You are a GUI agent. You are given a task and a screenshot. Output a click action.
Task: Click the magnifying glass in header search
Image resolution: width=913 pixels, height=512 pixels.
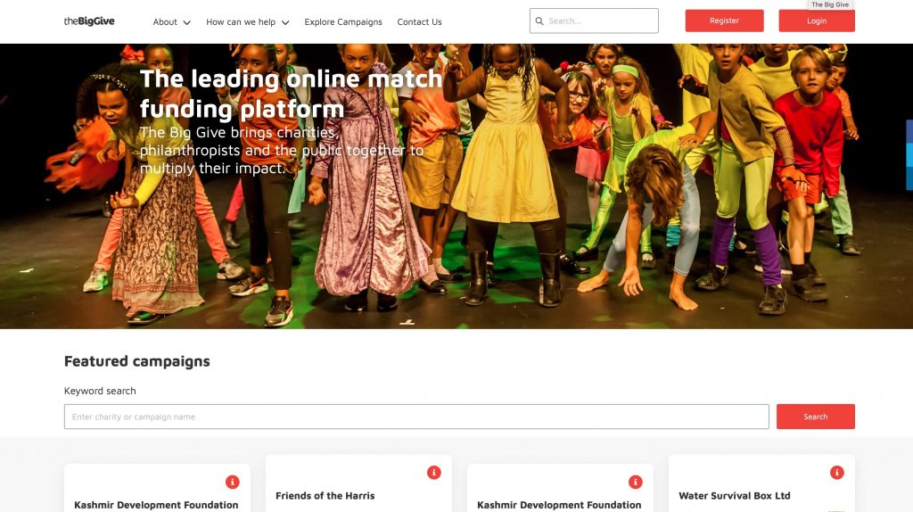539,21
